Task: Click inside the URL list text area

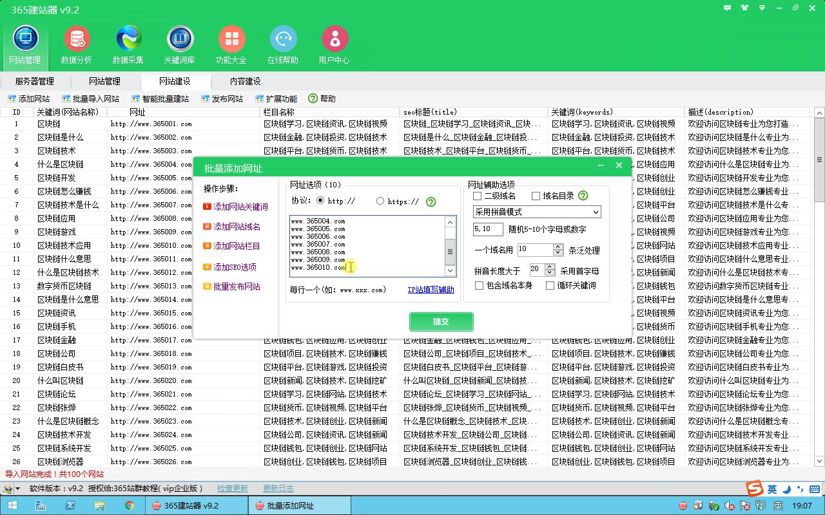Action: 367,247
